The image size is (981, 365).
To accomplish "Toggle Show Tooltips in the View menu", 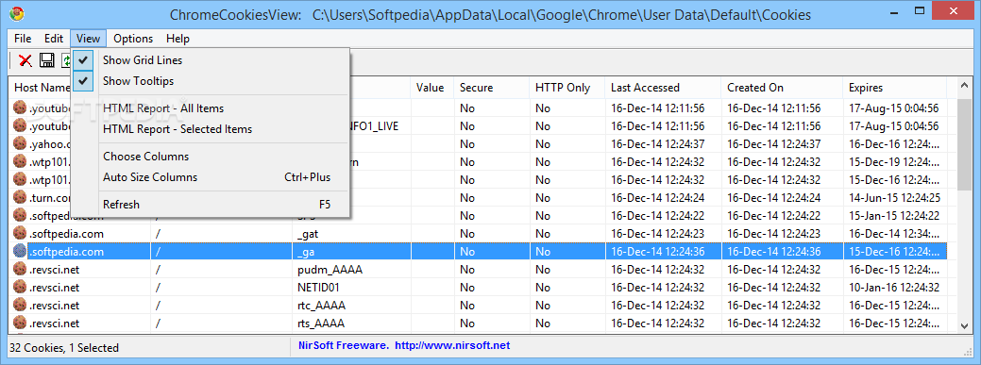I will [211, 80].
